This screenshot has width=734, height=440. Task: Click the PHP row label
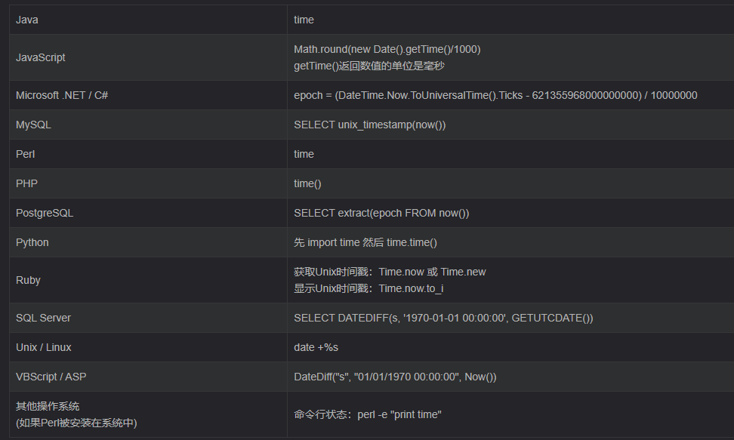click(26, 183)
